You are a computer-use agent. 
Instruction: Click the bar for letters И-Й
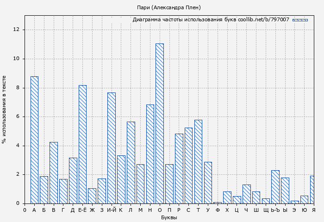point(112,148)
